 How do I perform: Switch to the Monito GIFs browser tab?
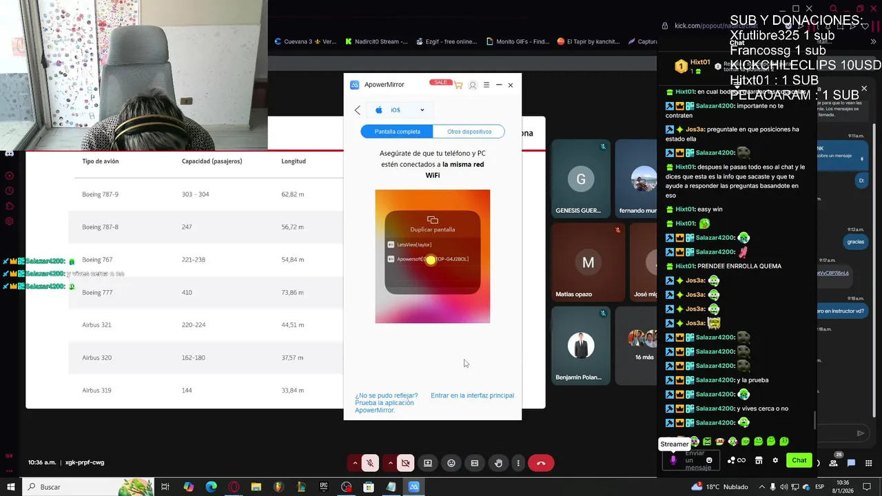517,41
